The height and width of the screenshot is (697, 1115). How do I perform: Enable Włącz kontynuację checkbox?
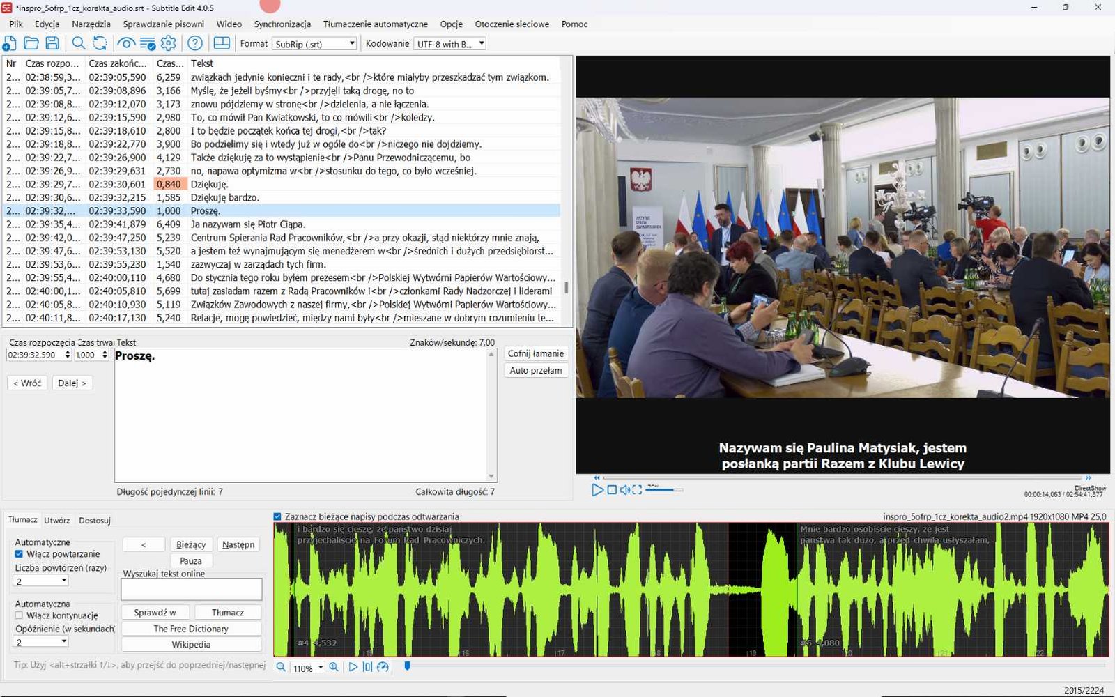[19, 615]
